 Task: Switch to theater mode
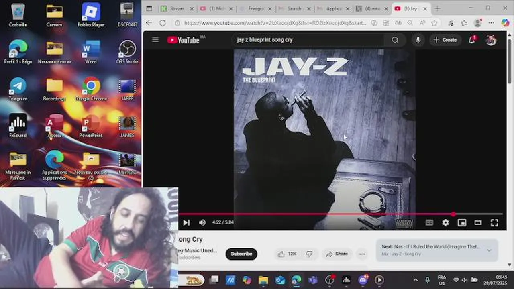click(x=478, y=222)
